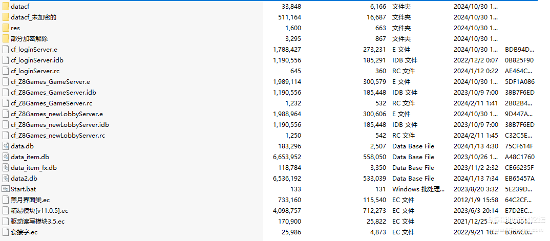Select the data_item.db file name
550x241 pixels.
point(30,157)
